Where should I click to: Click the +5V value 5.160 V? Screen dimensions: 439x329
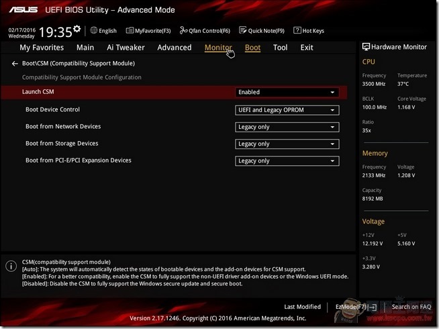point(406,244)
